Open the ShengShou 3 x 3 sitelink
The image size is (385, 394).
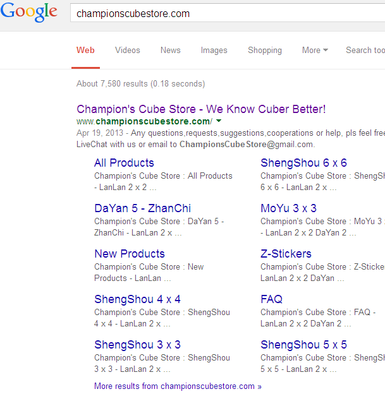(137, 345)
